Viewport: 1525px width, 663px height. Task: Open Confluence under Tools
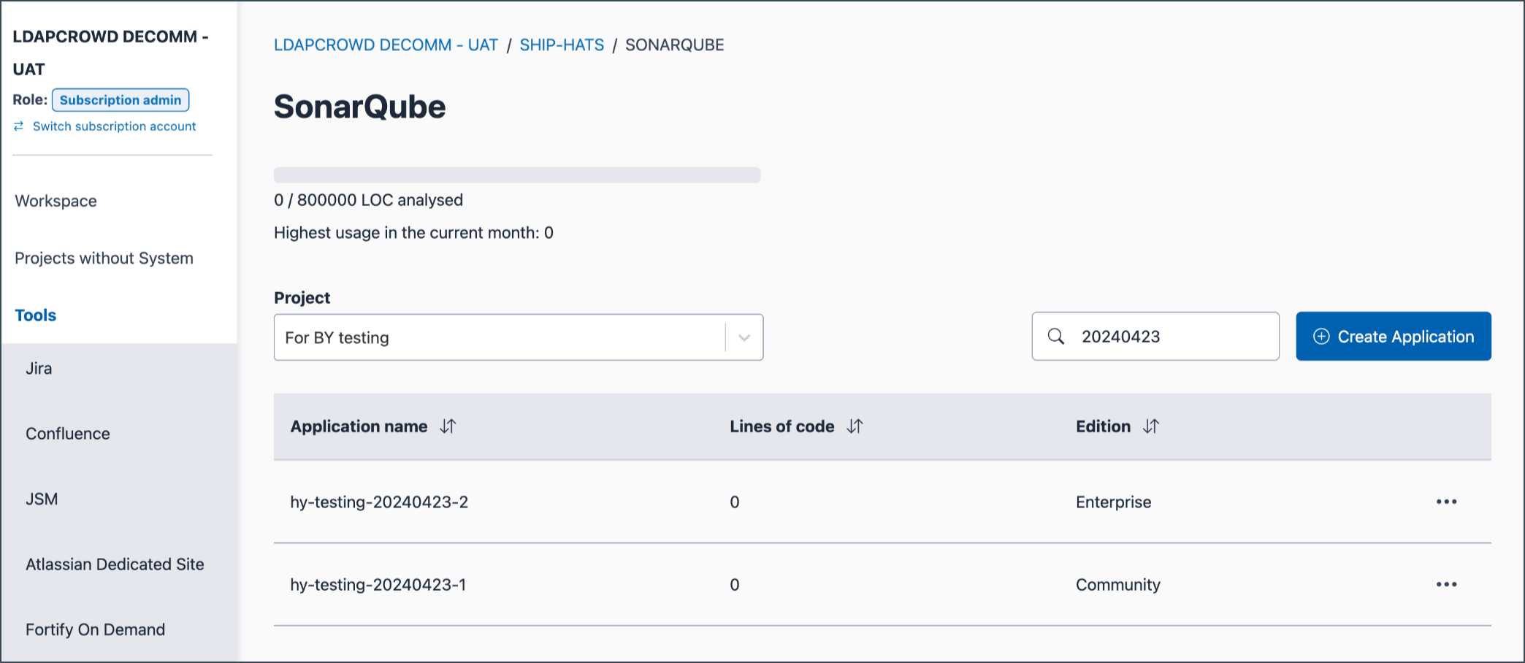point(68,434)
